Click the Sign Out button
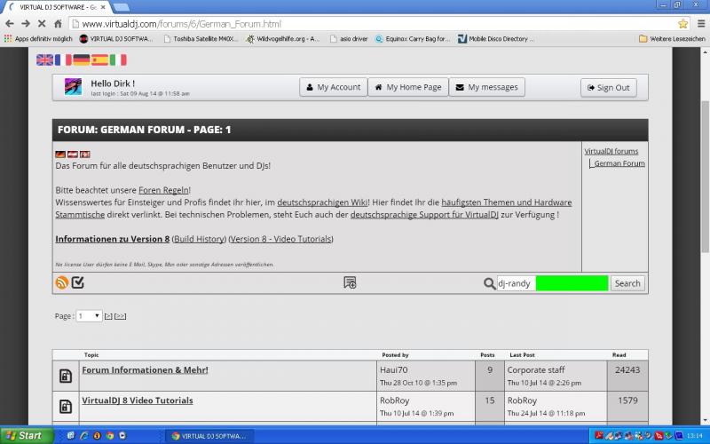The width and height of the screenshot is (710, 444). 609,87
